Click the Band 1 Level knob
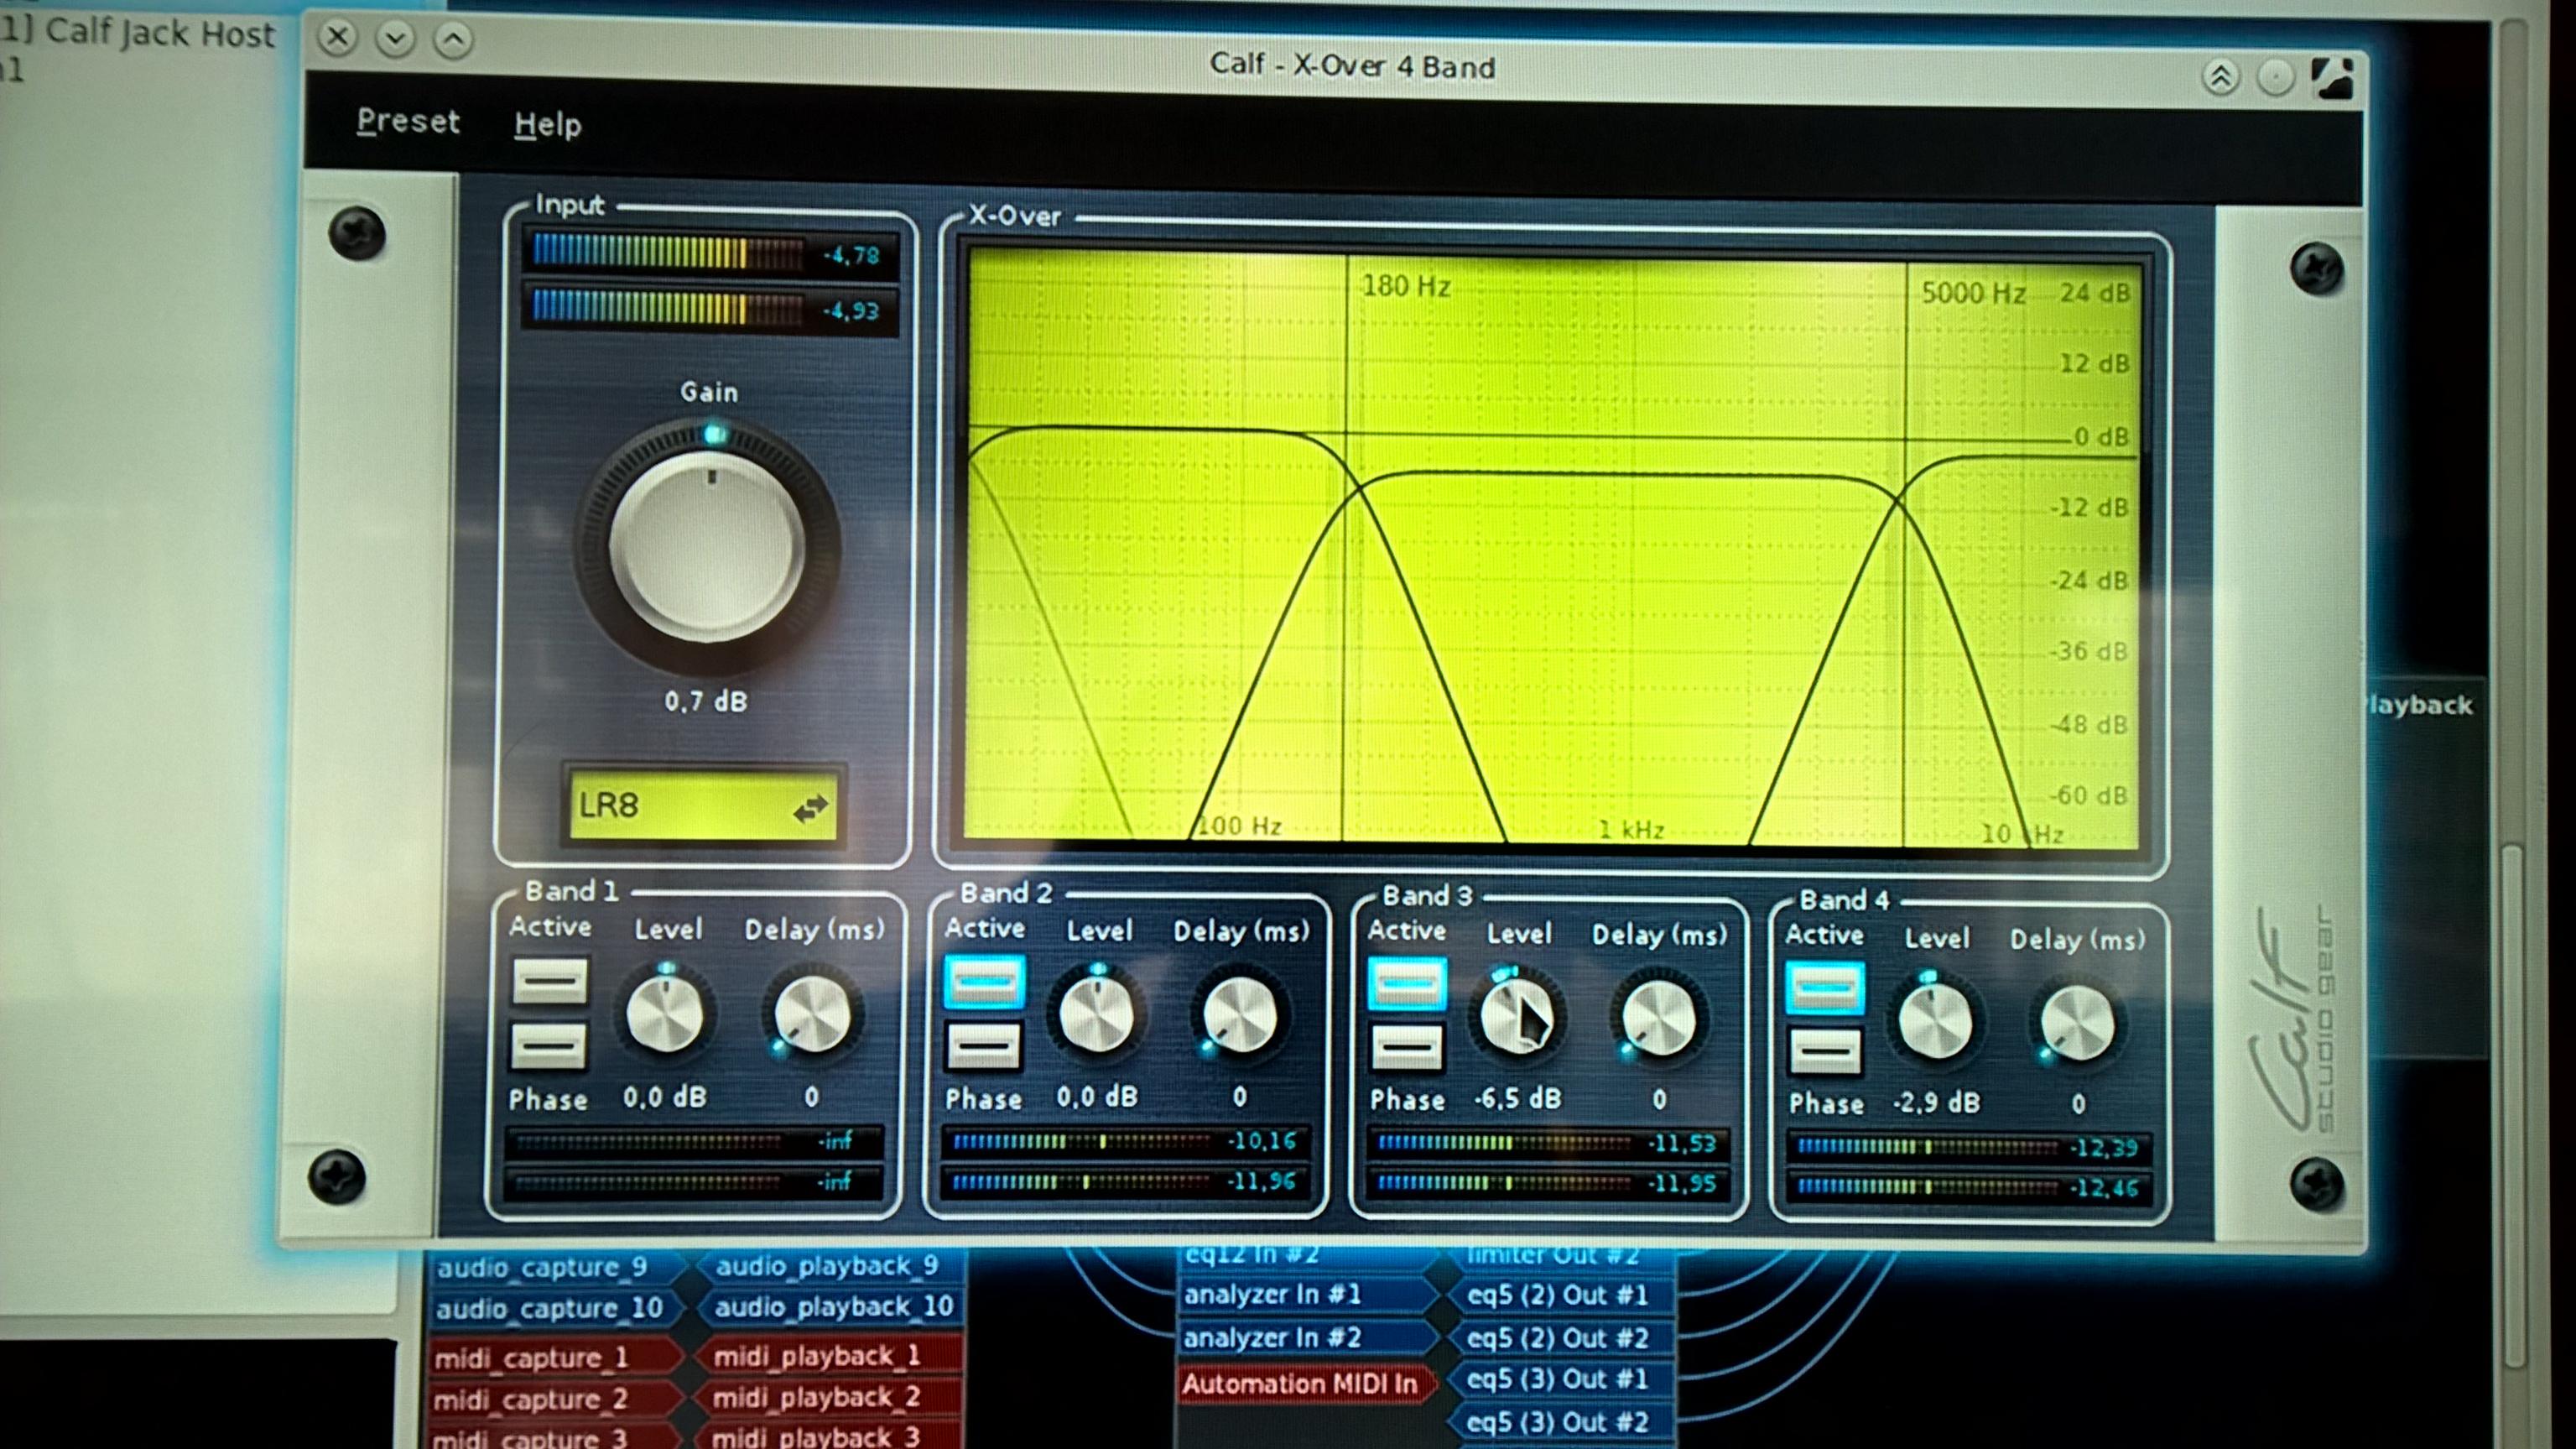Viewport: 2576px width, 1449px height. [x=665, y=1015]
